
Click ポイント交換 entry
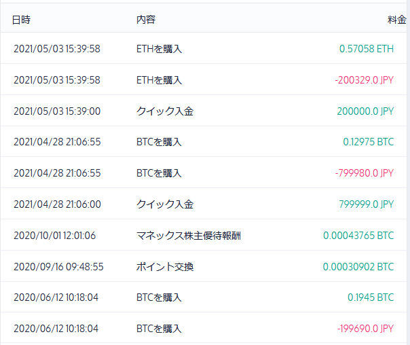click(165, 267)
